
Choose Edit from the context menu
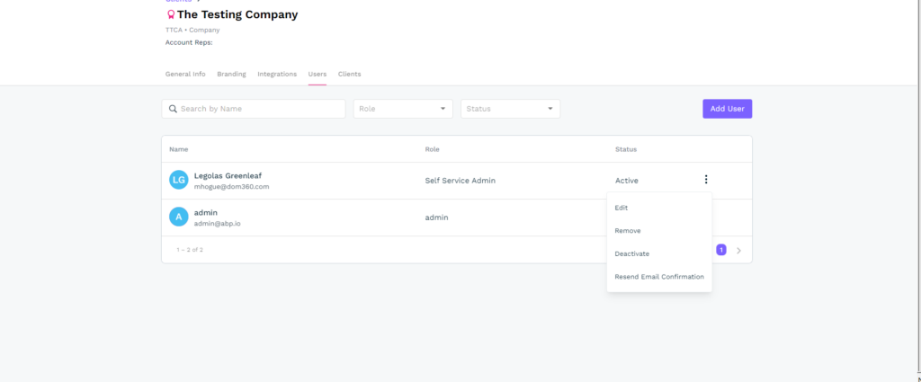[621, 208]
